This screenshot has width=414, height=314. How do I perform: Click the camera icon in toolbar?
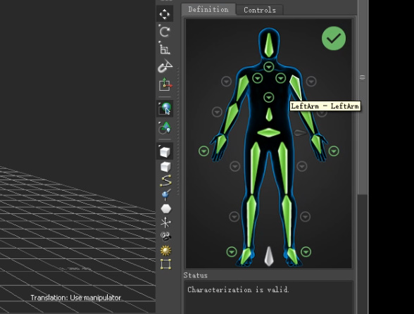pyautogui.click(x=166, y=237)
